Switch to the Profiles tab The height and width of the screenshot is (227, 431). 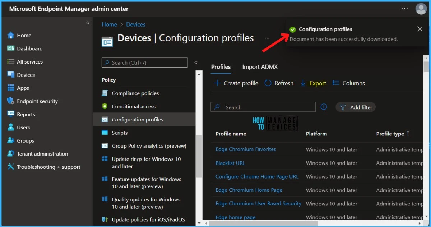pos(221,67)
